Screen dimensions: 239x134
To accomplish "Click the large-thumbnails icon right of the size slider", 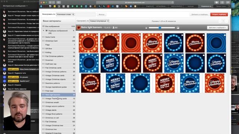I will point(178,28).
